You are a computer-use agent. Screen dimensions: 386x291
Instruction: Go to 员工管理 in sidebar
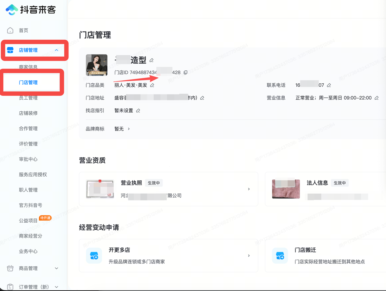[x=28, y=98]
